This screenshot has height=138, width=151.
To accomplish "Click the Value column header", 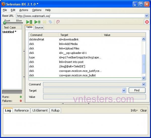I will pyautogui.click(x=124, y=35).
